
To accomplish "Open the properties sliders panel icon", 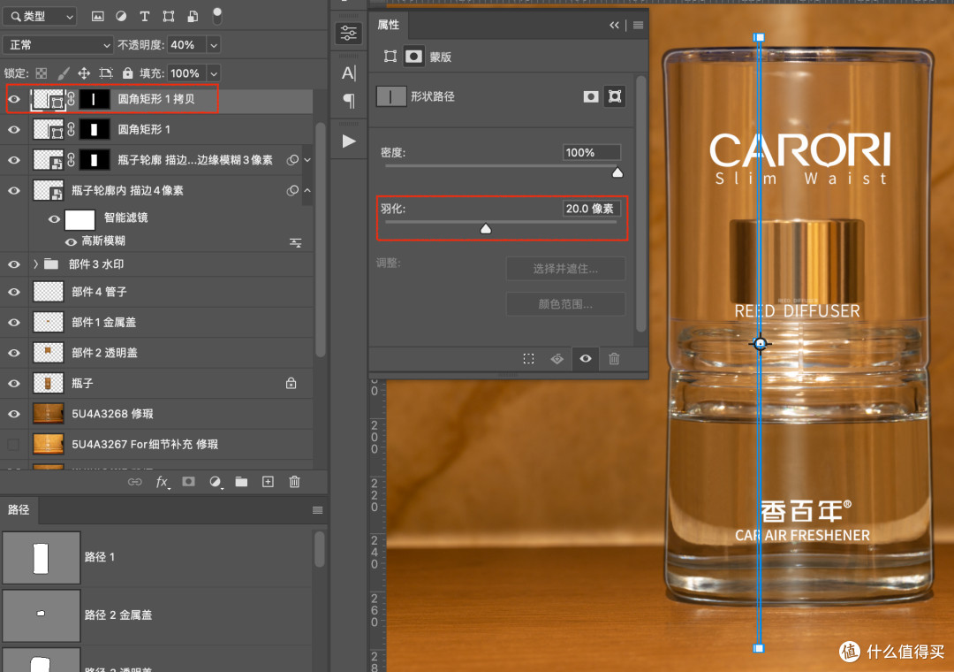I will (x=349, y=33).
